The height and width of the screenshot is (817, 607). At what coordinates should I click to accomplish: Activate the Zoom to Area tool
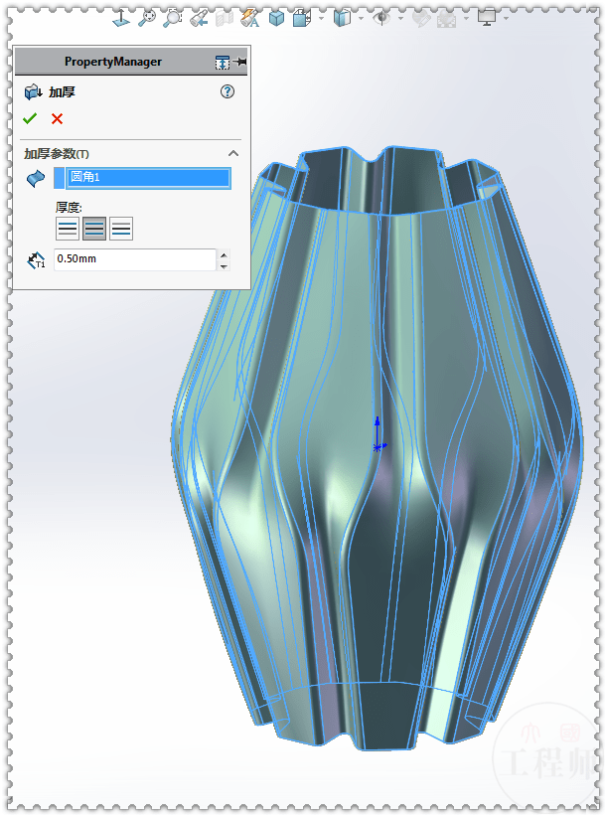pyautogui.click(x=172, y=18)
